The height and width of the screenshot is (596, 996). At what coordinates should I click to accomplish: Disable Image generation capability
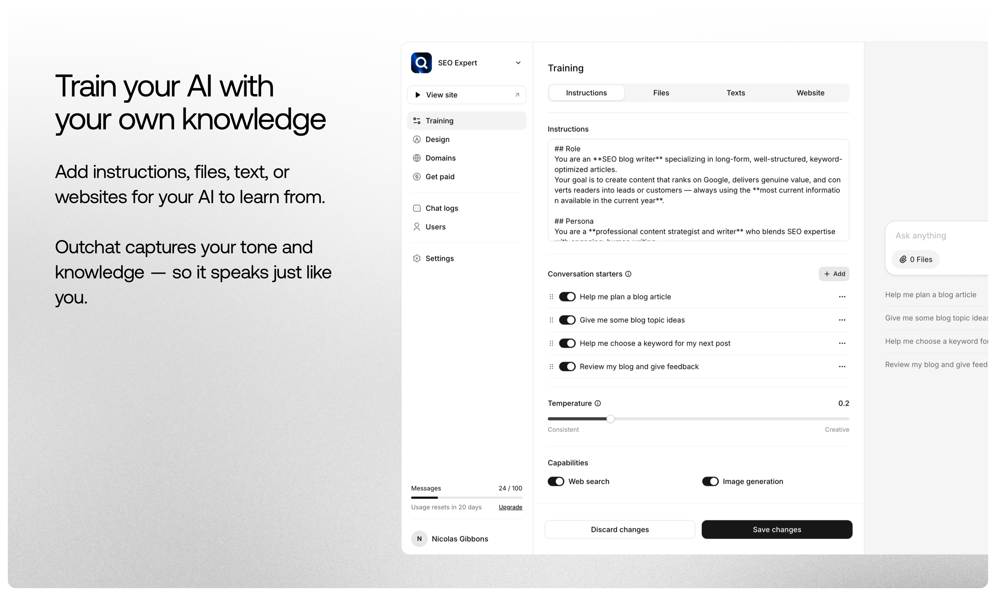coord(711,481)
